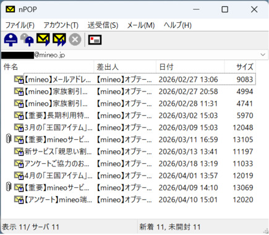Check new mail with the blue mailbox icon

pyautogui.click(x=11, y=40)
